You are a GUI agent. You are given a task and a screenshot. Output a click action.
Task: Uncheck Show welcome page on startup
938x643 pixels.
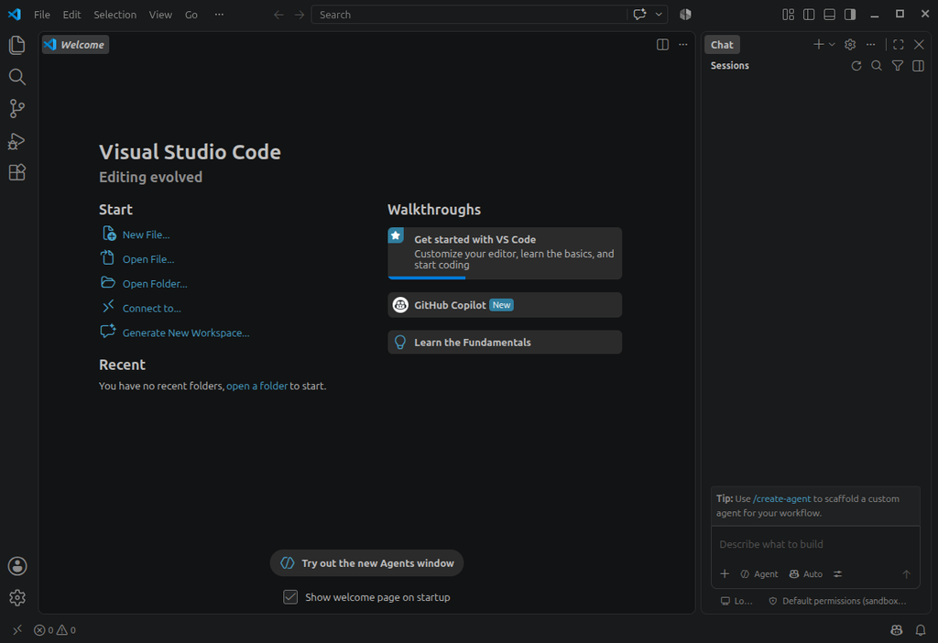[x=290, y=597]
